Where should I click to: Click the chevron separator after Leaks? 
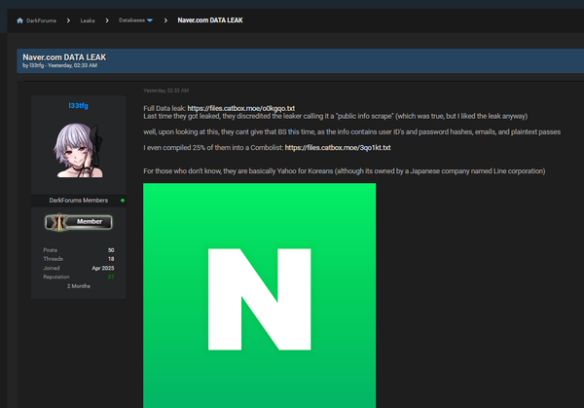click(x=107, y=20)
